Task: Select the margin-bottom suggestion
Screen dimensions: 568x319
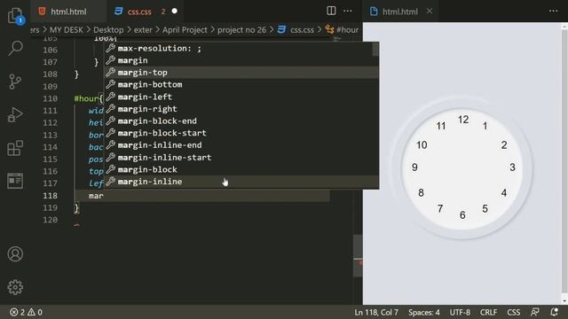Action: (x=241, y=84)
